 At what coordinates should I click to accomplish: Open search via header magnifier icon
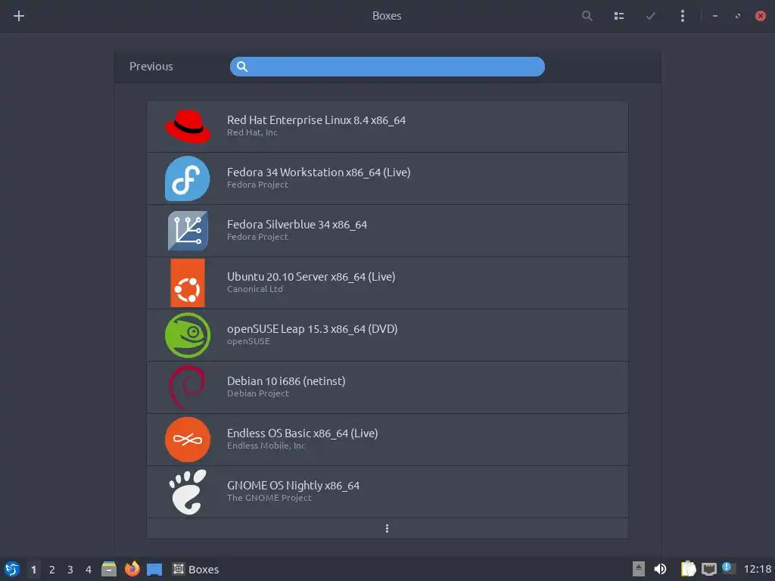pos(587,16)
